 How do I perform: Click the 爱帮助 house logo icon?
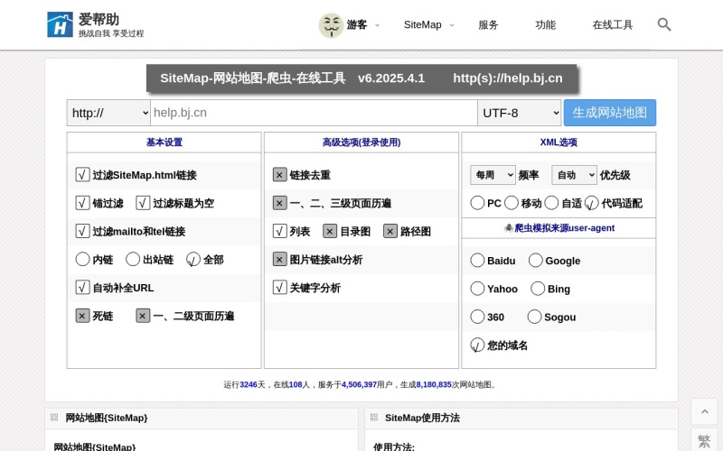tap(60, 25)
